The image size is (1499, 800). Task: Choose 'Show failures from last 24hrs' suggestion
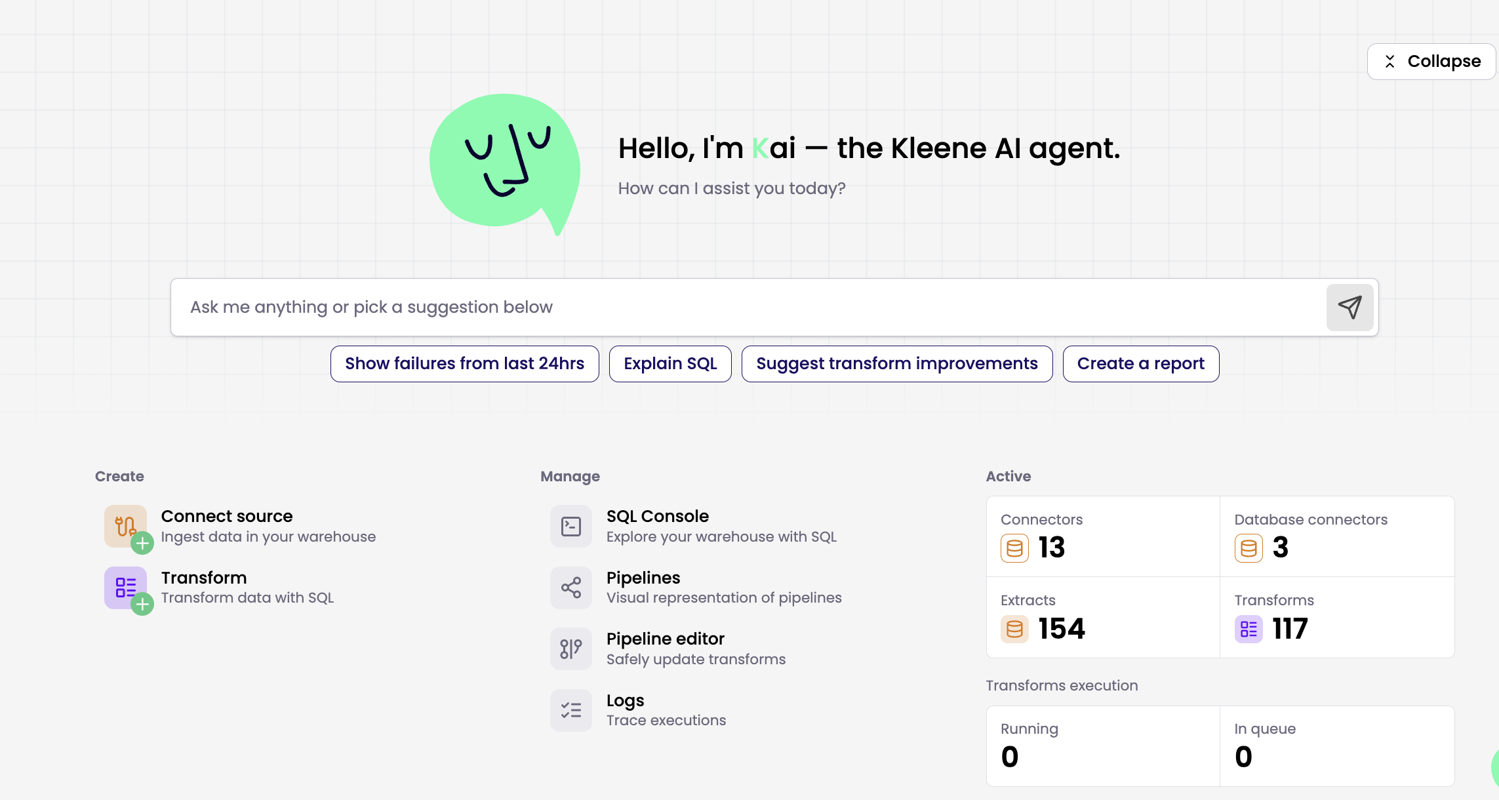pyautogui.click(x=465, y=364)
